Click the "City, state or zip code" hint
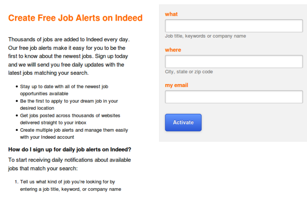 [189, 71]
